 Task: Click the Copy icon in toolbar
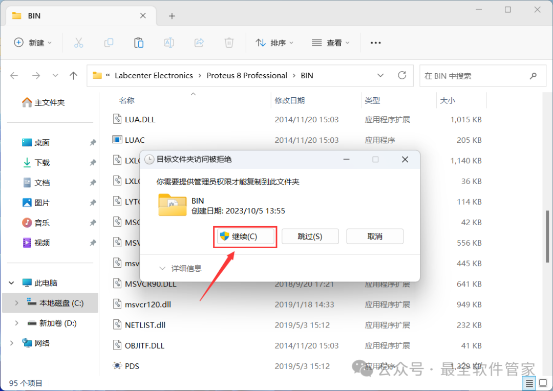(x=109, y=42)
